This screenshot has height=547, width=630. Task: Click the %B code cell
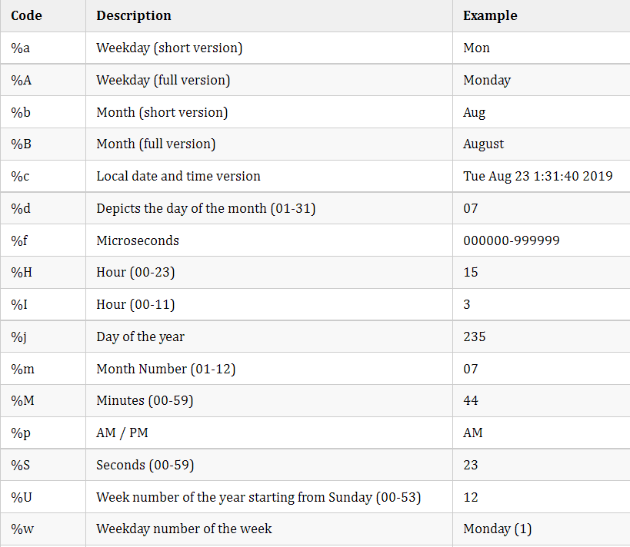click(21, 144)
